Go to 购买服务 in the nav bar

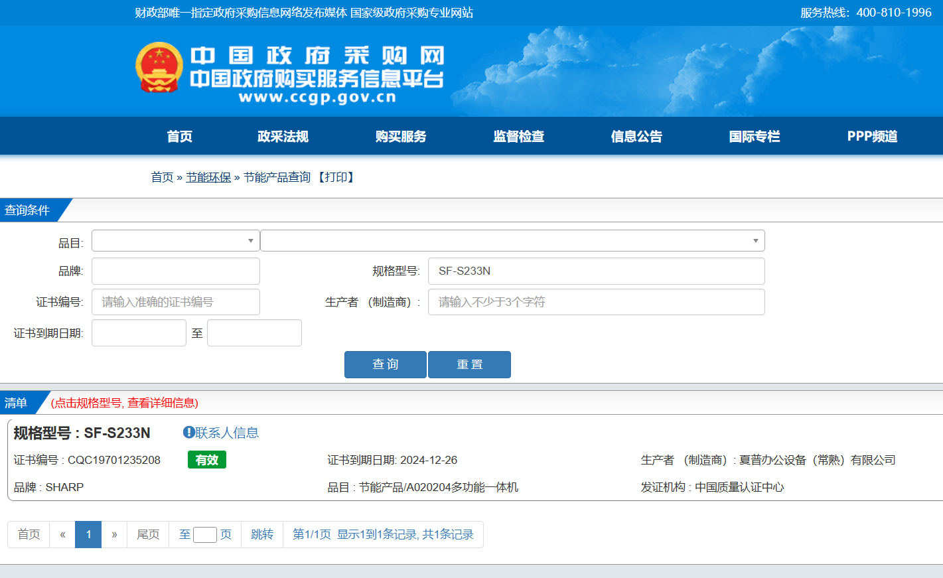tap(401, 136)
